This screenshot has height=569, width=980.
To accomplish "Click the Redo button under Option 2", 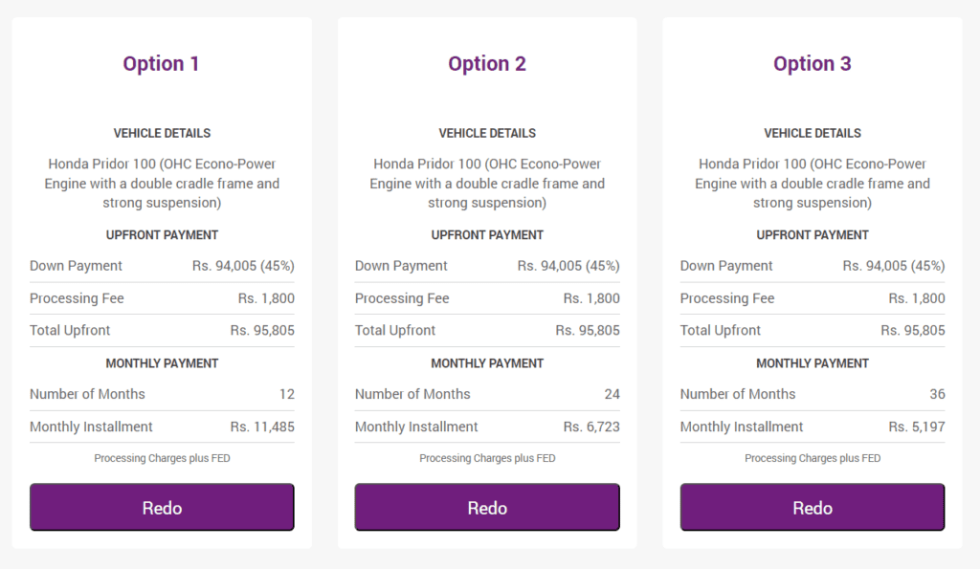I will [x=487, y=507].
